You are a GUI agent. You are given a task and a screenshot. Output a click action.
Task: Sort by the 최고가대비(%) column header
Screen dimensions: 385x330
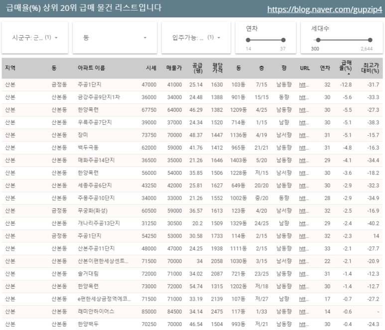[370, 68]
